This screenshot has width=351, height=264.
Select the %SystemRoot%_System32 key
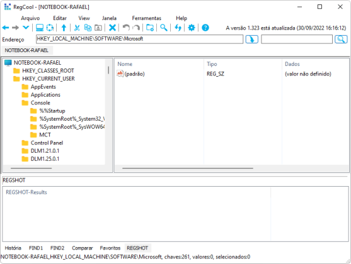(x=72, y=119)
